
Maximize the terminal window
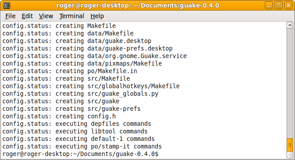pos(279,5)
